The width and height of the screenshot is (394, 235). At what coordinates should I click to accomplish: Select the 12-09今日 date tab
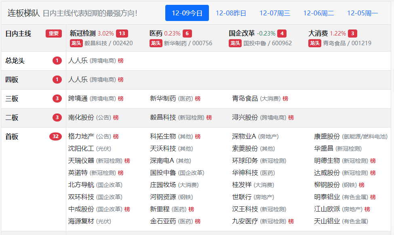pos(187,13)
